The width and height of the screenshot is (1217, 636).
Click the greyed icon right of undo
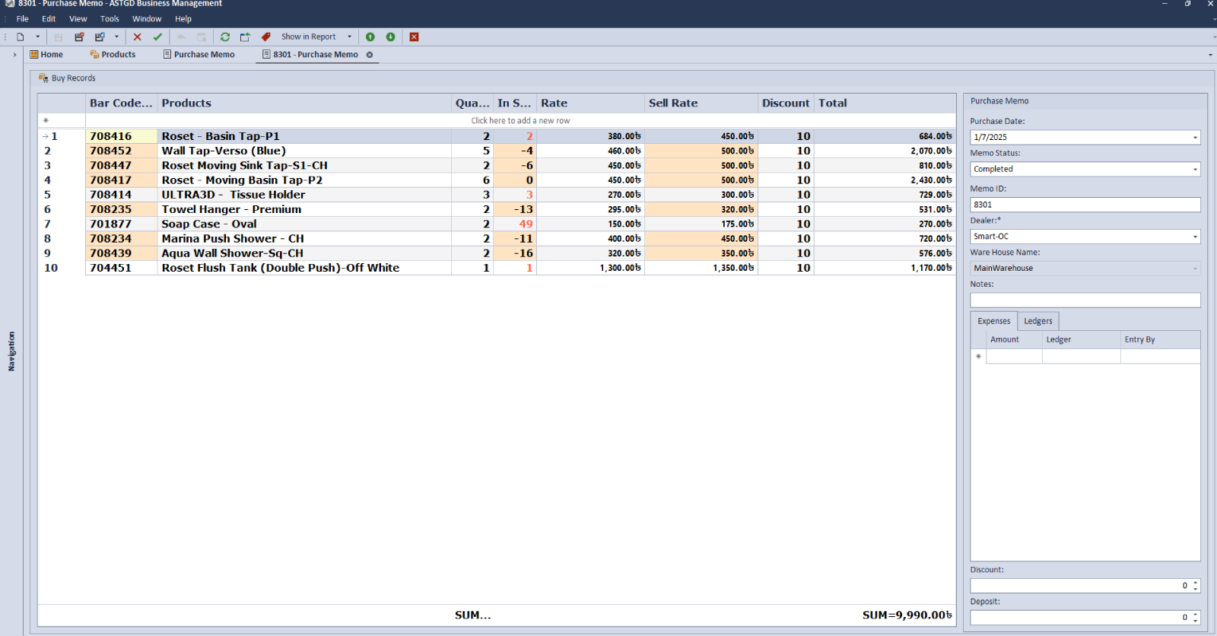(202, 37)
